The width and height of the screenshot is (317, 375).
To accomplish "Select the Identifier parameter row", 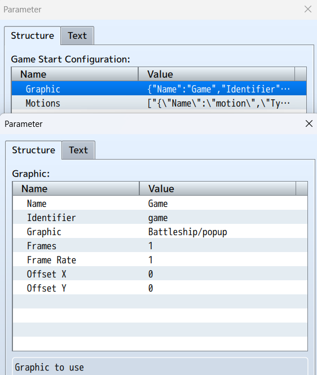I will pyautogui.click(x=160, y=217).
